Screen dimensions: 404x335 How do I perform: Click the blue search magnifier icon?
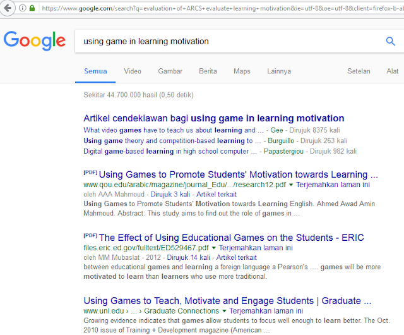(x=390, y=41)
